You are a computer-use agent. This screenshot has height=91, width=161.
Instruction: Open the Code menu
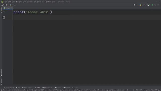[24, 2]
